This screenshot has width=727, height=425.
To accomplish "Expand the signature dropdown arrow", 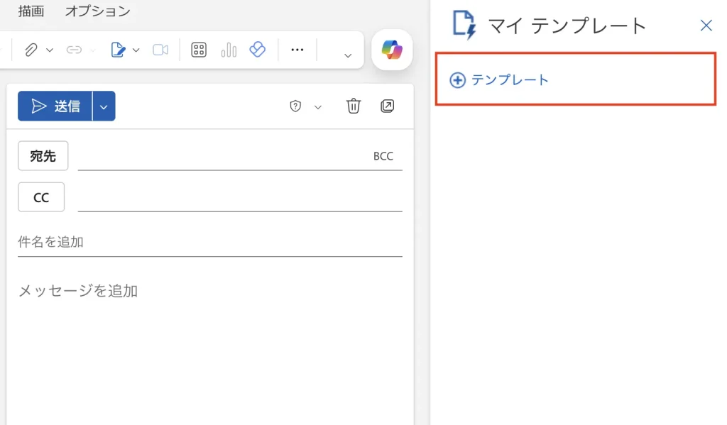I will (x=136, y=50).
